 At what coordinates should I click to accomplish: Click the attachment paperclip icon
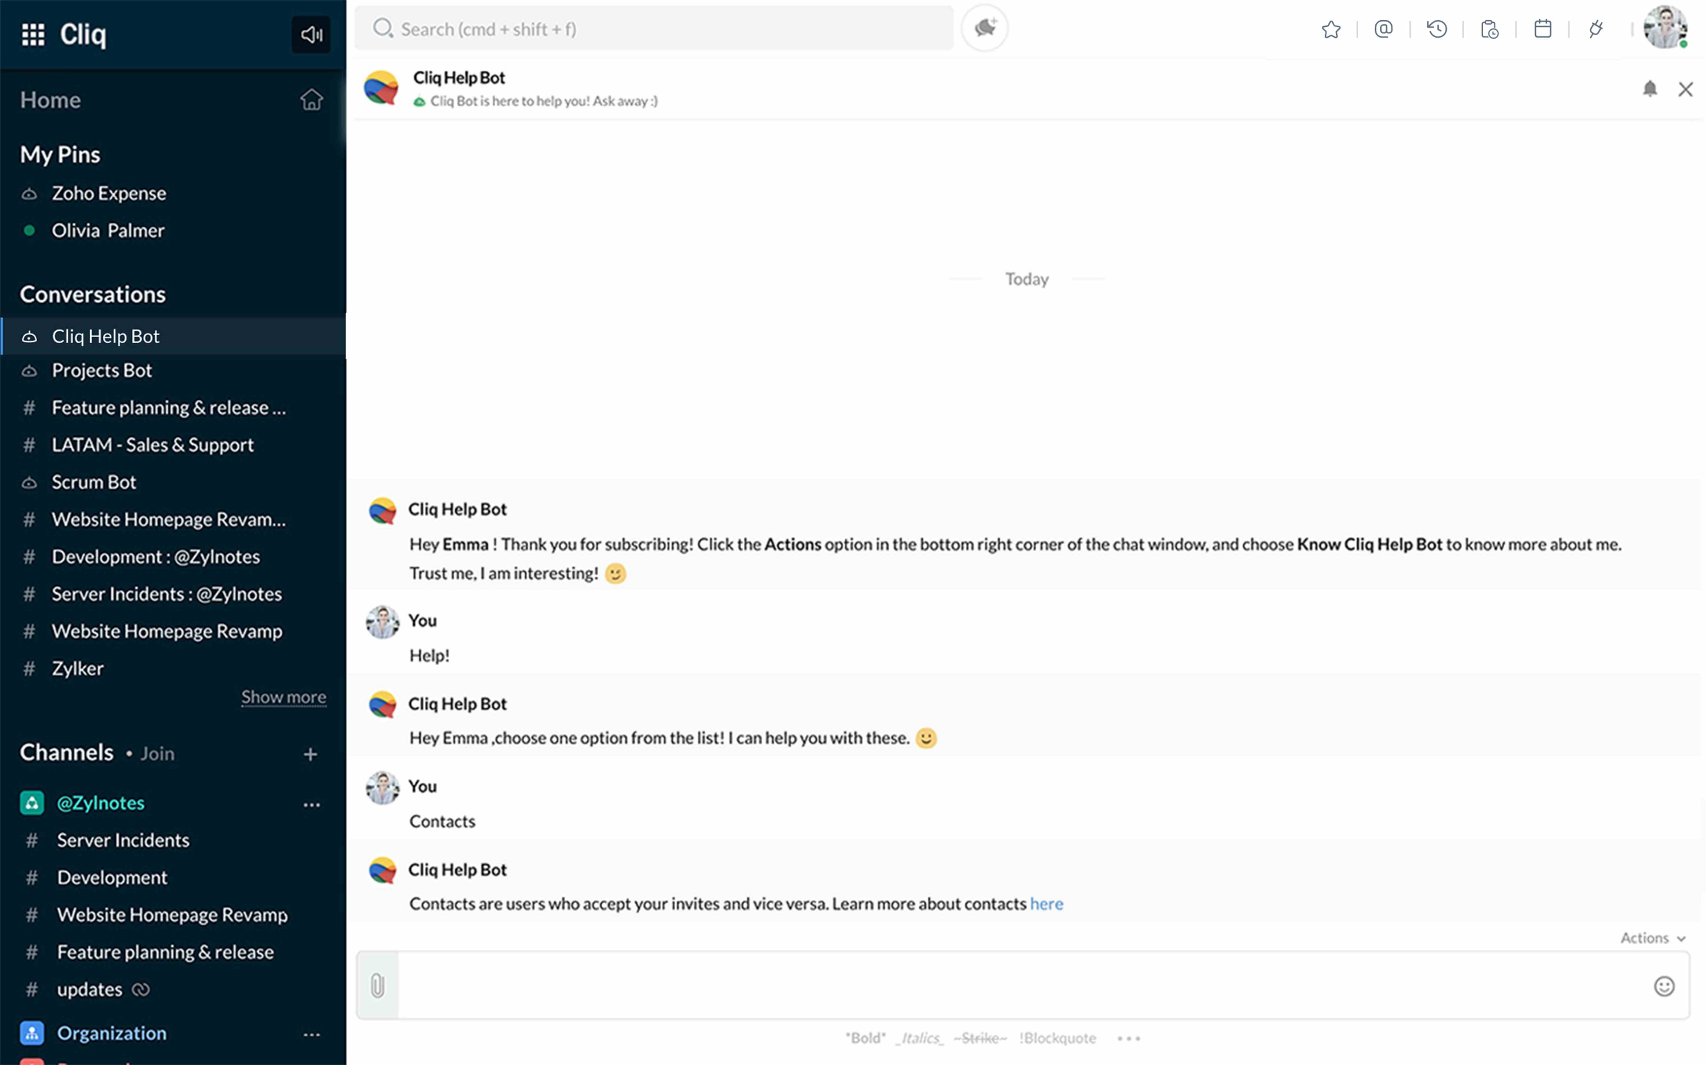(378, 985)
